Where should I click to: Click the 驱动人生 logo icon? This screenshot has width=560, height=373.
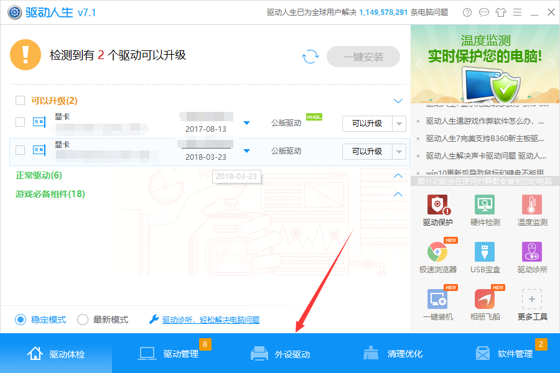15,12
